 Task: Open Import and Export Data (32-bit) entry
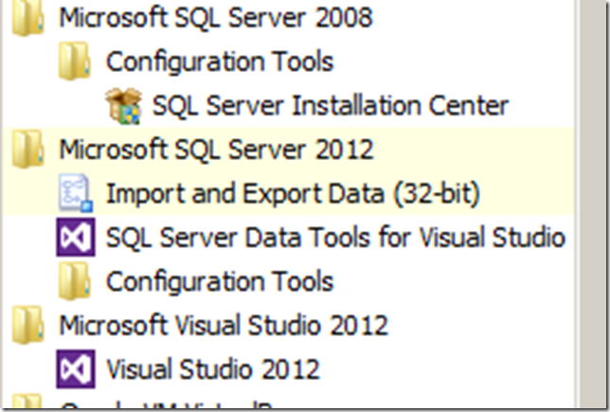coord(294,194)
